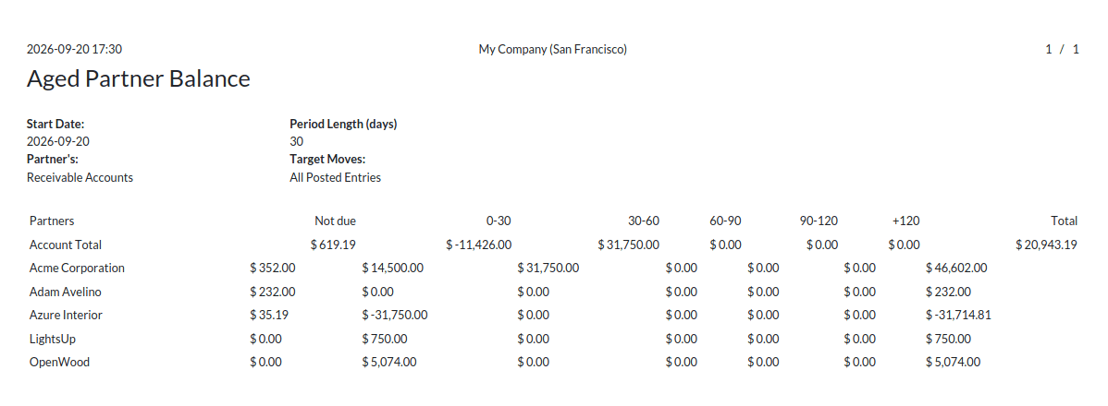Click the page number 1 / 1 indicator

point(1062,49)
